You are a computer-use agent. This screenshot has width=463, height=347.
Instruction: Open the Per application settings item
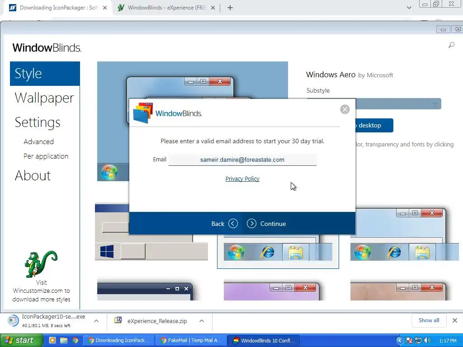[x=46, y=156]
